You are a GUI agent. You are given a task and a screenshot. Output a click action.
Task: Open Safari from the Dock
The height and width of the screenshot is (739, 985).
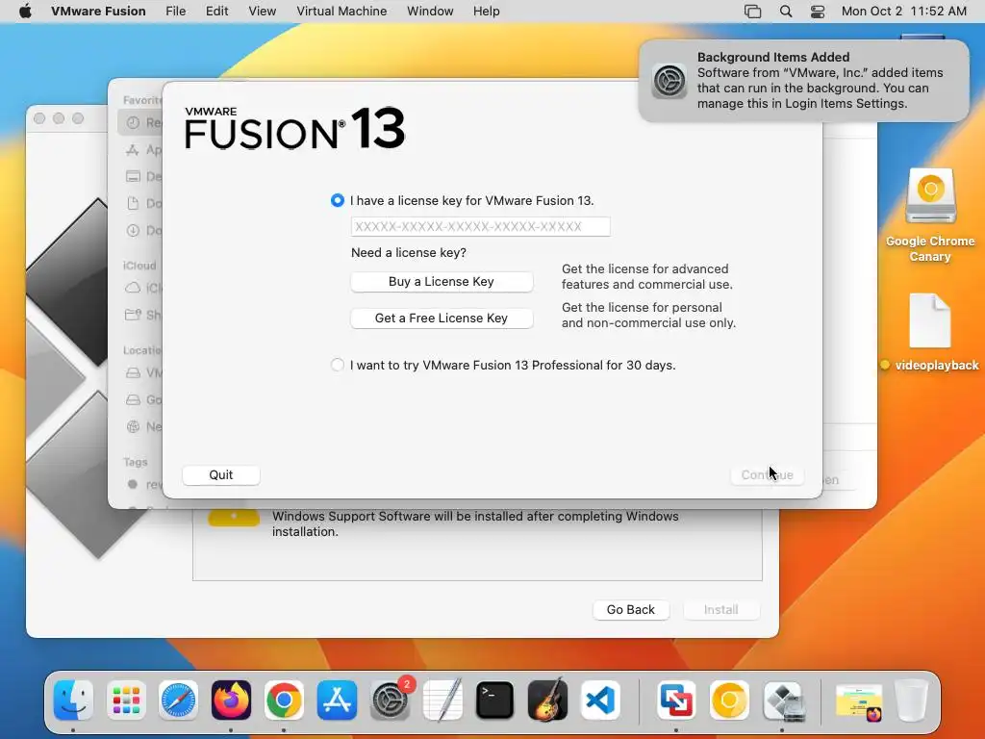click(x=178, y=700)
